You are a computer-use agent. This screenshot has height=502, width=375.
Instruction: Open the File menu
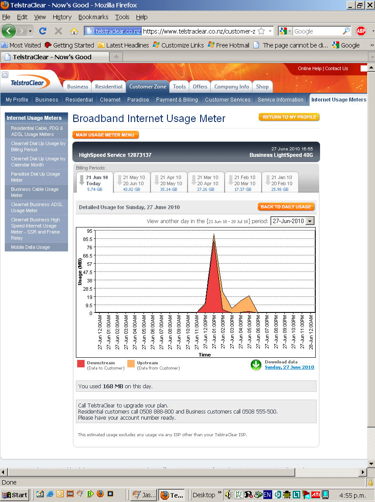click(x=6, y=17)
